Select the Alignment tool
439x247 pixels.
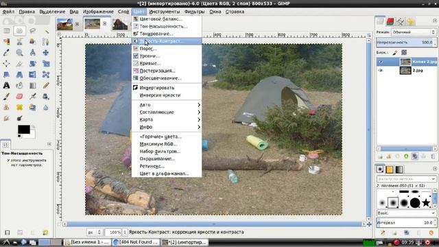point(6,63)
